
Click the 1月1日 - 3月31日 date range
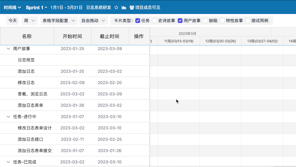tap(66, 8)
